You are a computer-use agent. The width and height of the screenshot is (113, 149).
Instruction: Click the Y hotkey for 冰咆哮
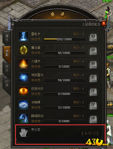[93, 106]
